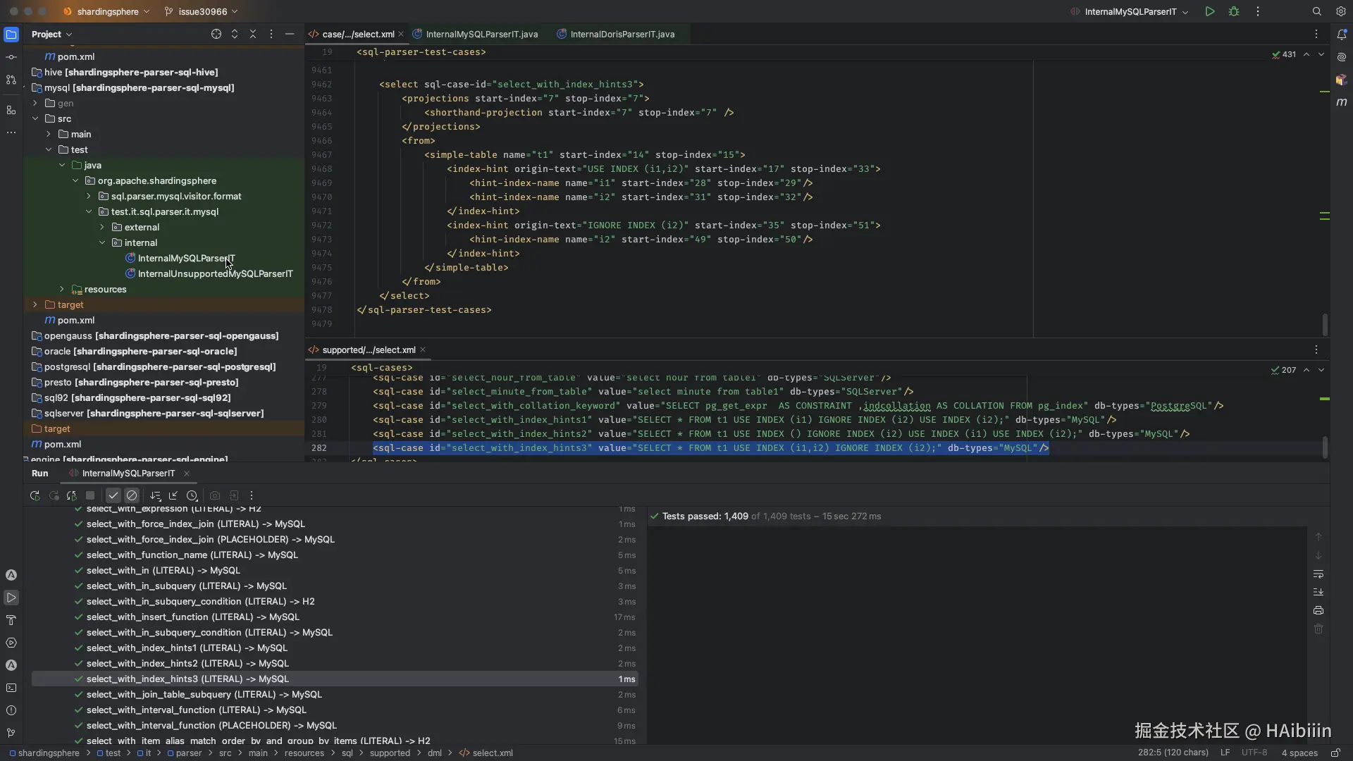The width and height of the screenshot is (1353, 761).
Task: Expand the target folder under mysql
Action: pyautogui.click(x=35, y=304)
